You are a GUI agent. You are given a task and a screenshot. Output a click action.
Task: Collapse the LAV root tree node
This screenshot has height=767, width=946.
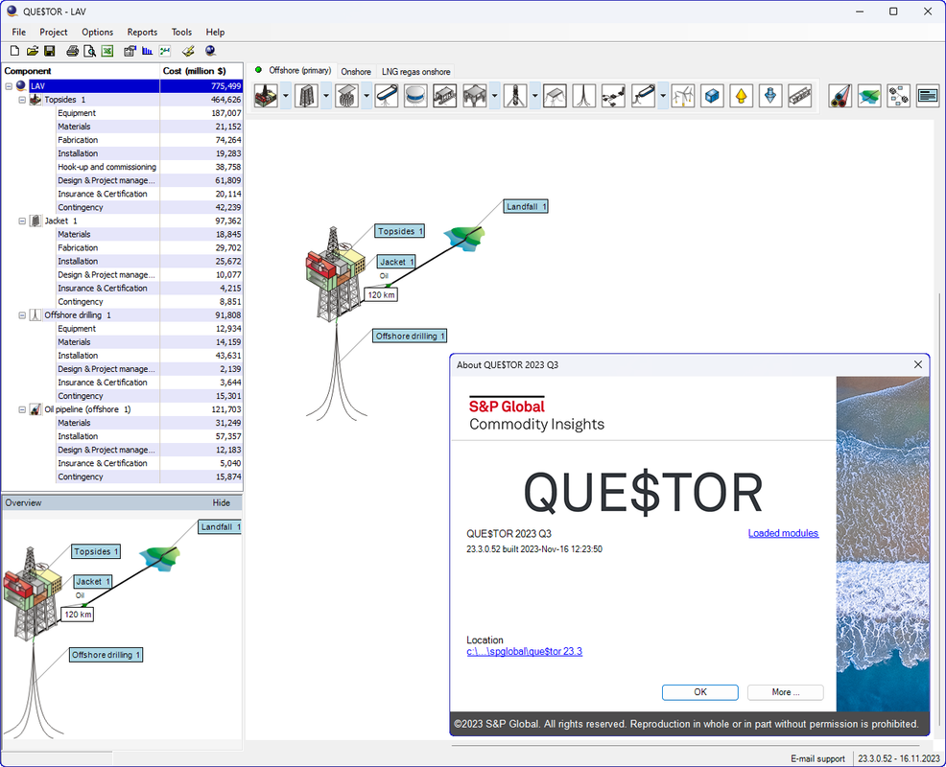9,86
